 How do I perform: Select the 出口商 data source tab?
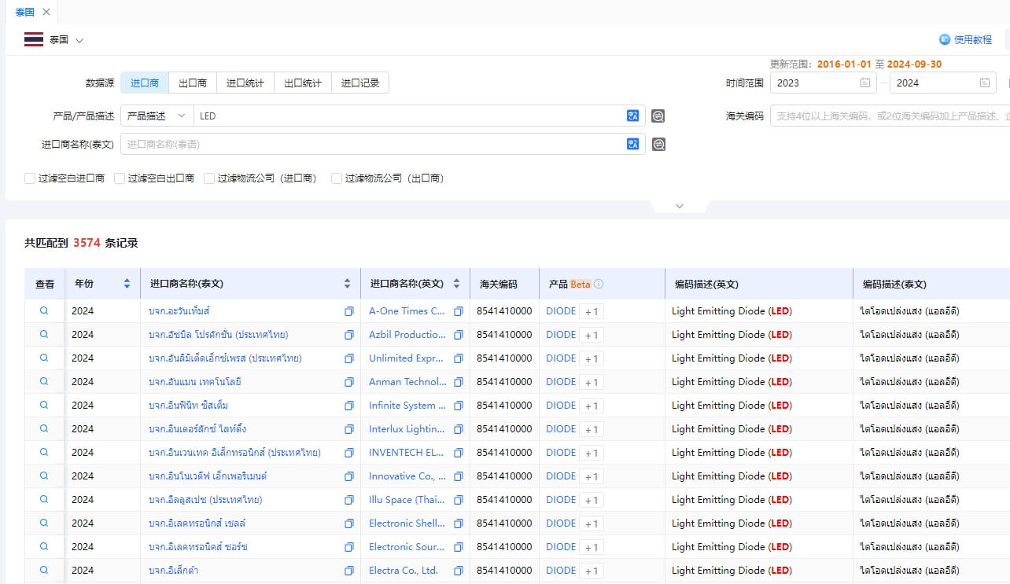pos(193,83)
